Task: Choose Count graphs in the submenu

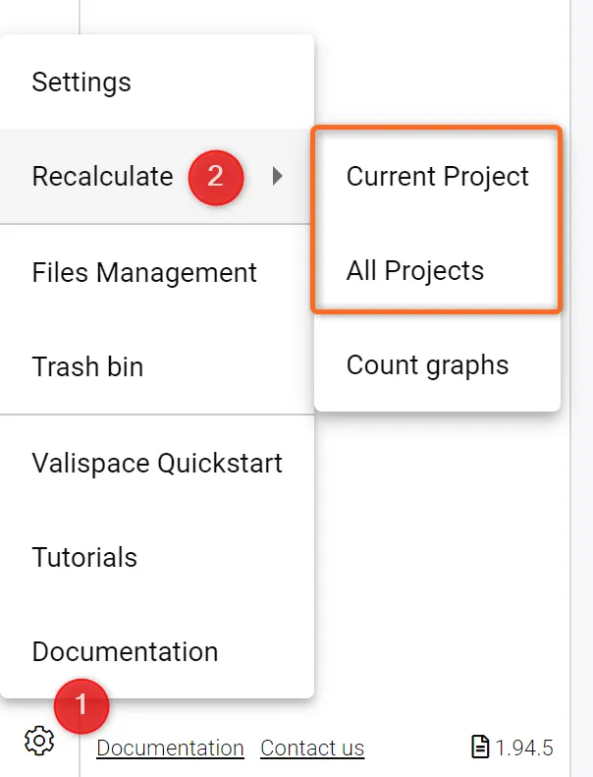Action: (x=428, y=365)
